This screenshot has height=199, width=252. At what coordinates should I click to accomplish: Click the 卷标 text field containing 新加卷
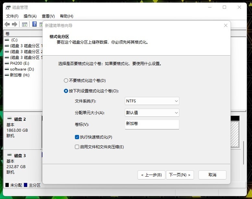click(x=152, y=125)
